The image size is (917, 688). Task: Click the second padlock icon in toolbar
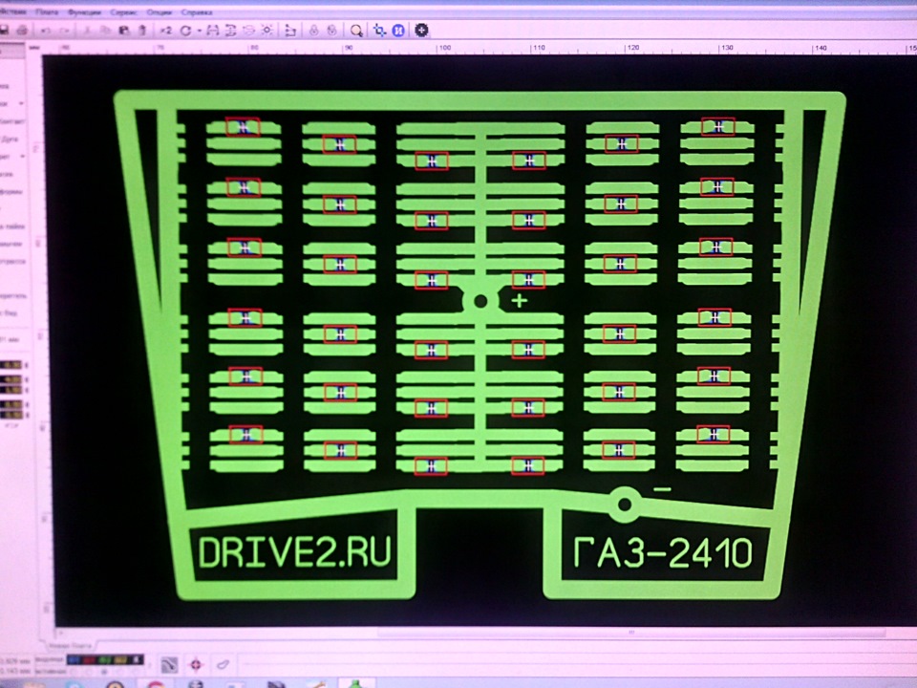tap(331, 31)
